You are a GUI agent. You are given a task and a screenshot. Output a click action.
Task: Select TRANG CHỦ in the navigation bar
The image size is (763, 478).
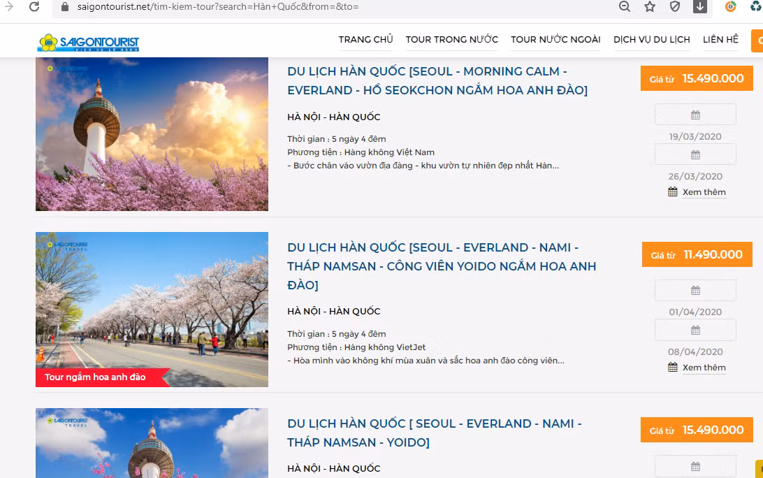tap(366, 40)
